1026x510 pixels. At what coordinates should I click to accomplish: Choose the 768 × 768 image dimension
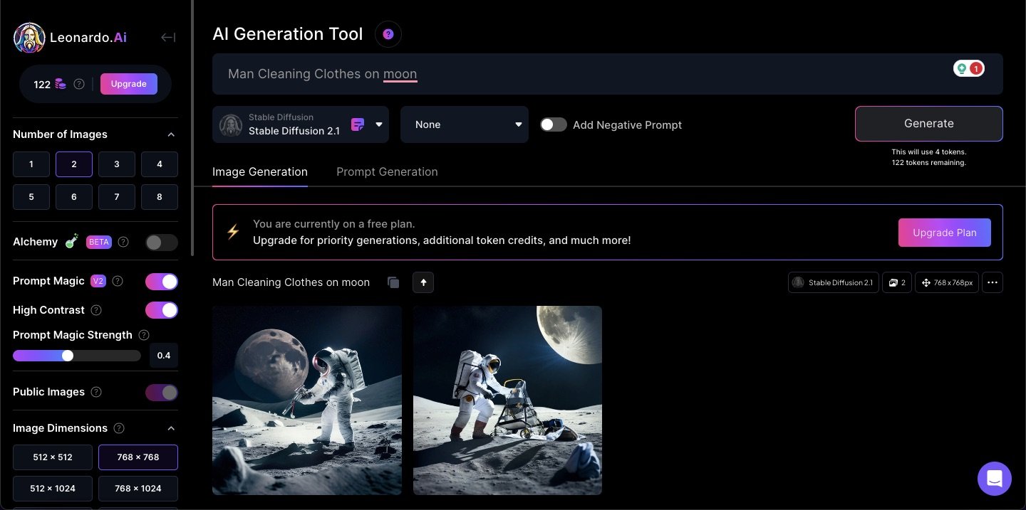pyautogui.click(x=138, y=457)
